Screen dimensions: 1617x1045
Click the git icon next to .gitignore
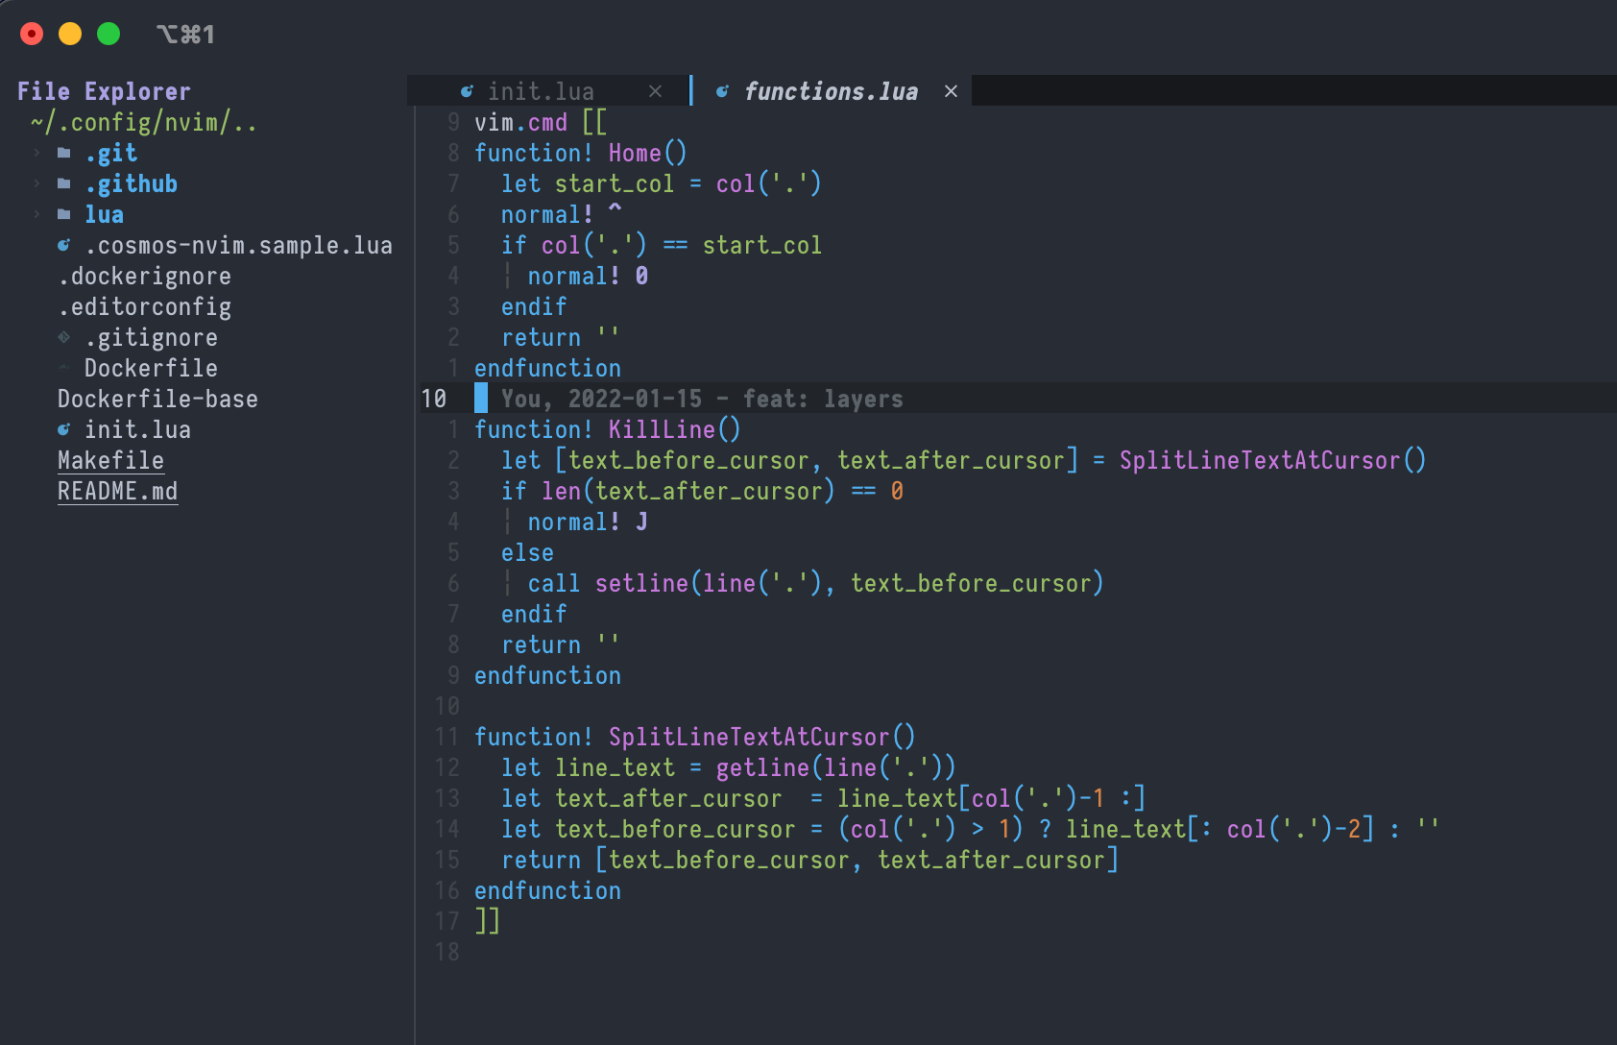63,337
